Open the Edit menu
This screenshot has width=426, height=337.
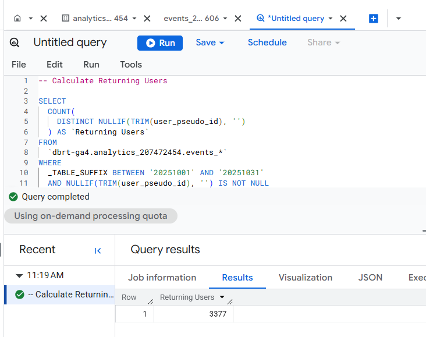coord(55,65)
